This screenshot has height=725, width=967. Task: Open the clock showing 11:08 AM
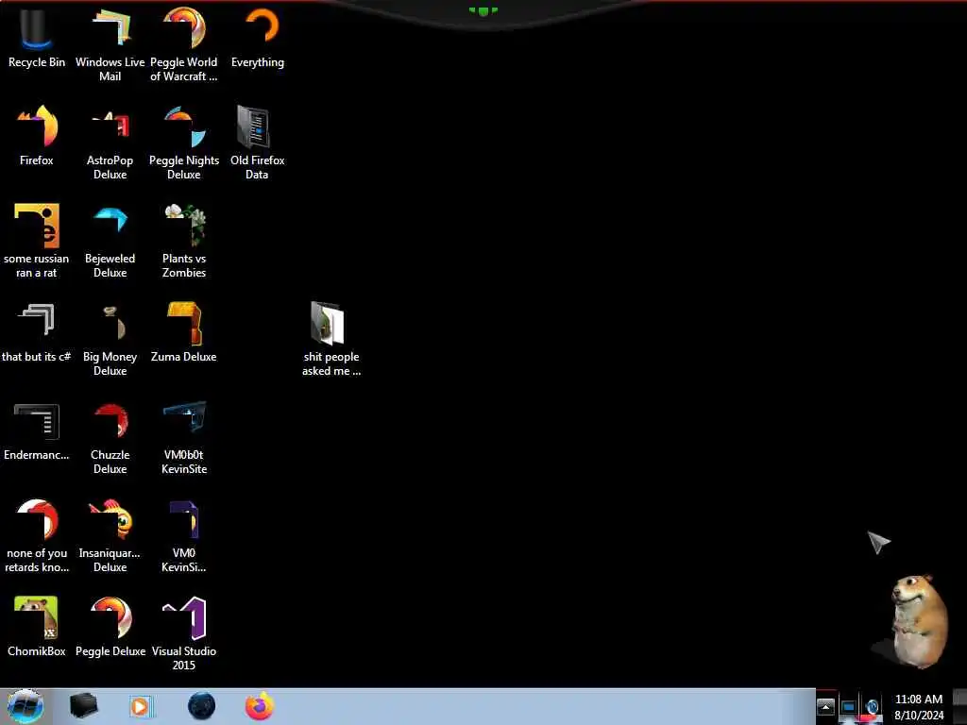click(x=919, y=707)
